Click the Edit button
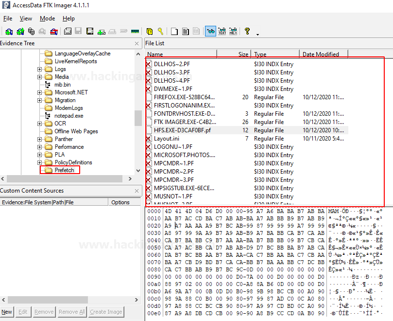Viewport: 393px width, 321px height. tap(23, 312)
